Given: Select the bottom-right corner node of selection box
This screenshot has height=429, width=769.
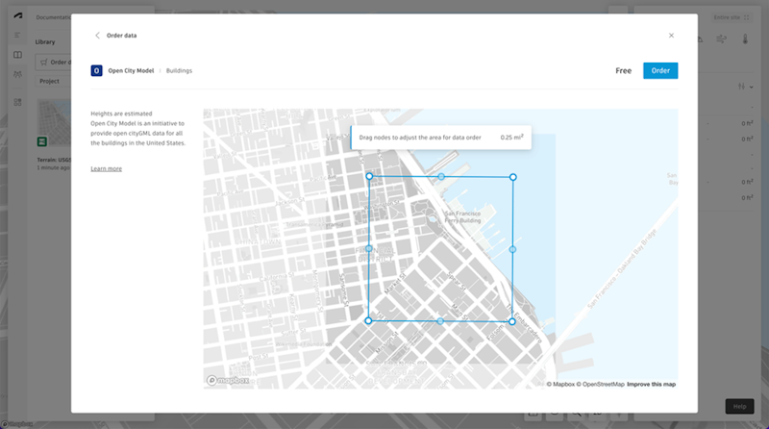Looking at the screenshot, I should (x=512, y=321).
